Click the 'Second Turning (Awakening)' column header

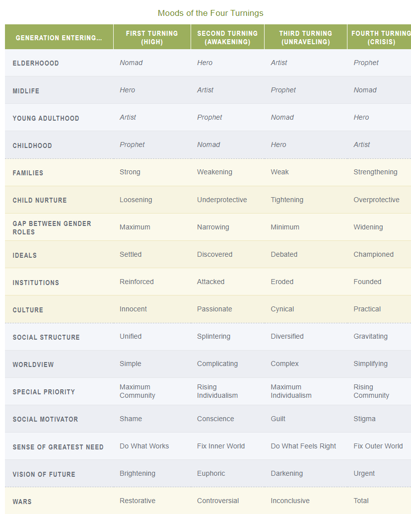click(x=227, y=38)
